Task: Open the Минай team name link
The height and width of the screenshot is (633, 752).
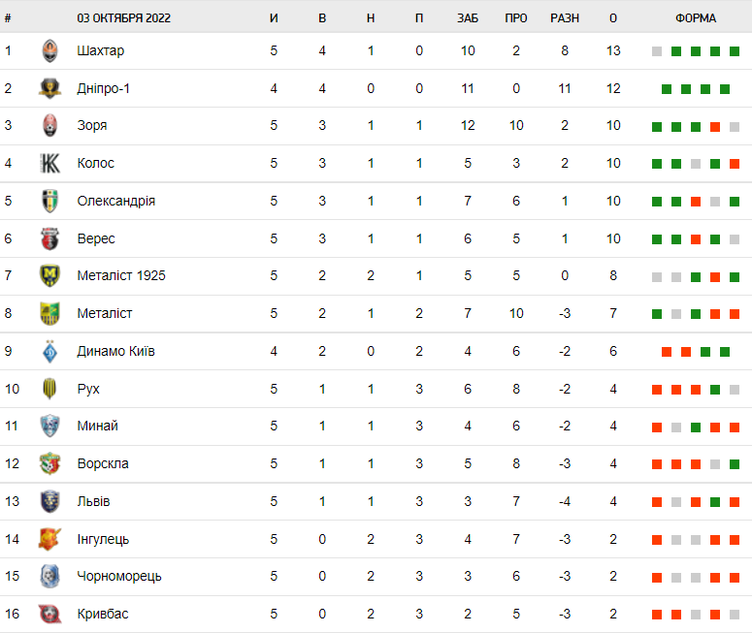Action: pos(97,426)
